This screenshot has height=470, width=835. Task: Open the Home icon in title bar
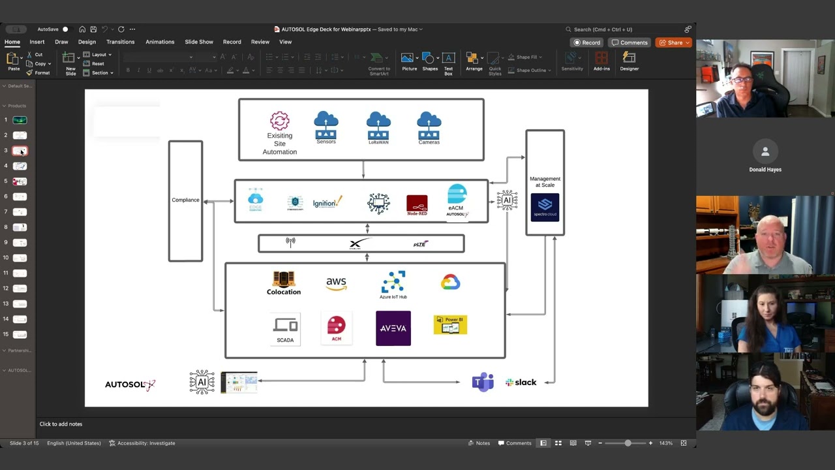click(x=82, y=29)
